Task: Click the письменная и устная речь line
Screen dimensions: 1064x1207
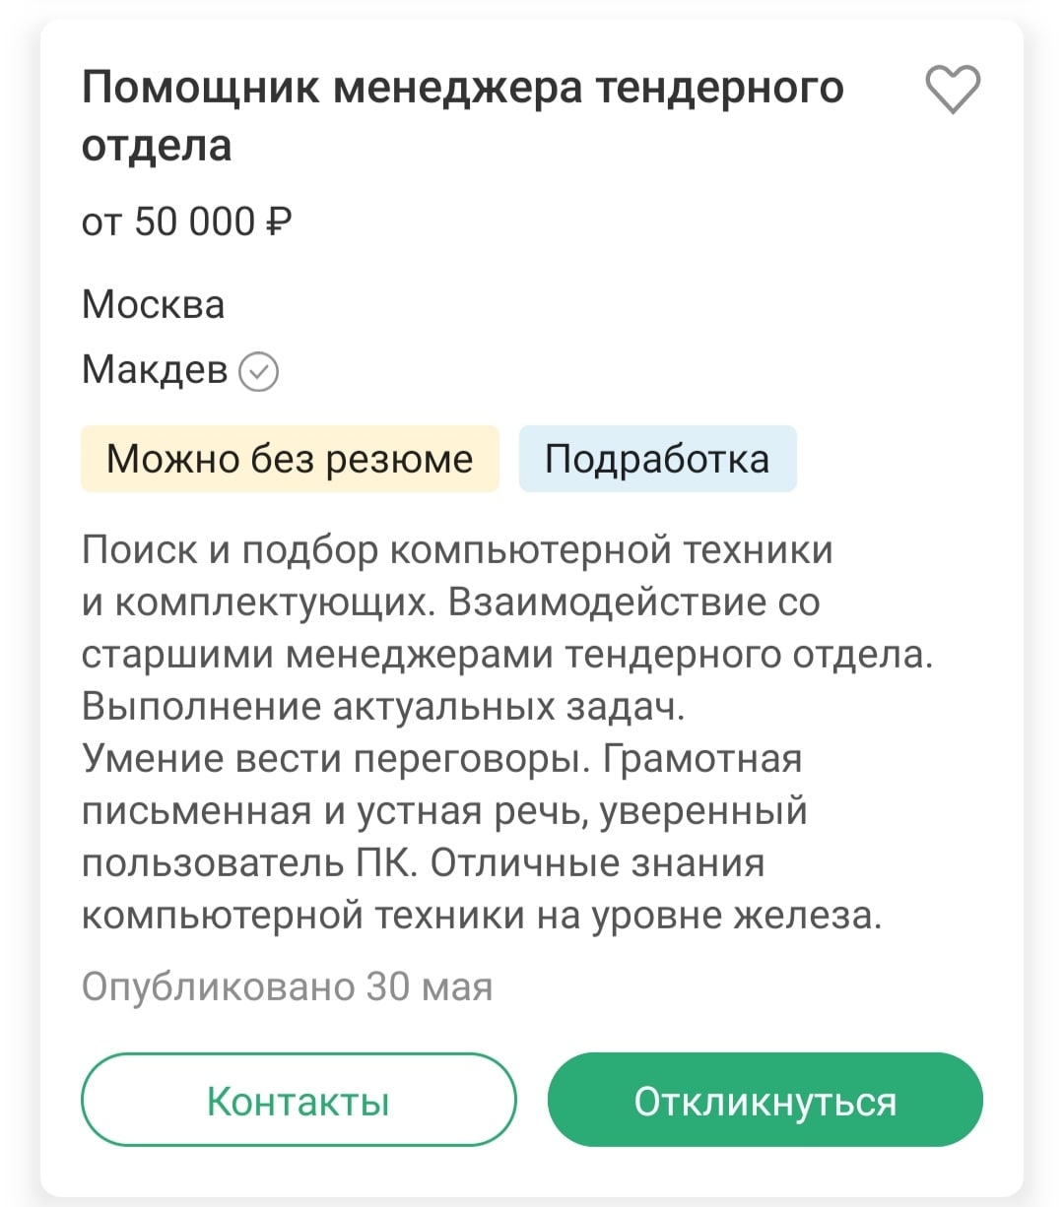Action: tap(443, 811)
